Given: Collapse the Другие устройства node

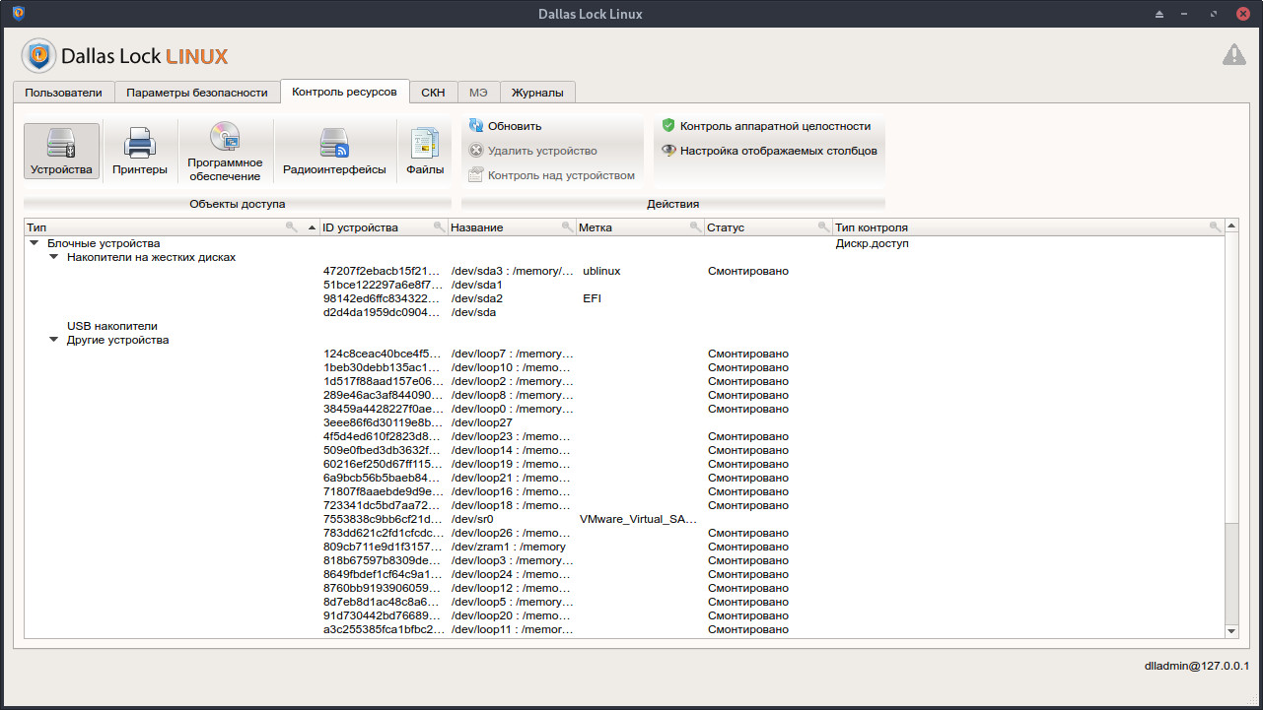Looking at the screenshot, I should [53, 339].
